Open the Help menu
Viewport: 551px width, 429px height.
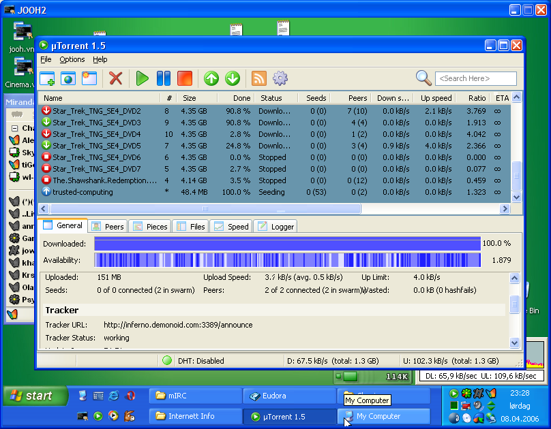pyautogui.click(x=100, y=59)
